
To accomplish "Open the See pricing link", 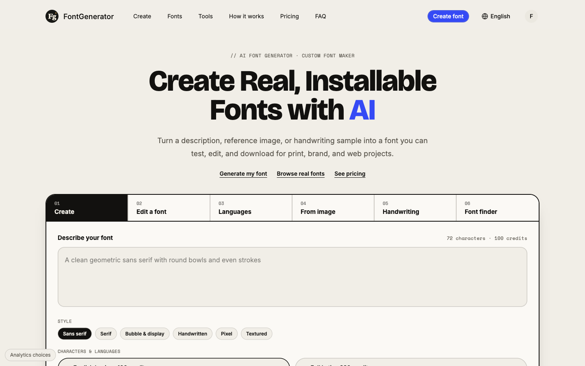I will 350,174.
